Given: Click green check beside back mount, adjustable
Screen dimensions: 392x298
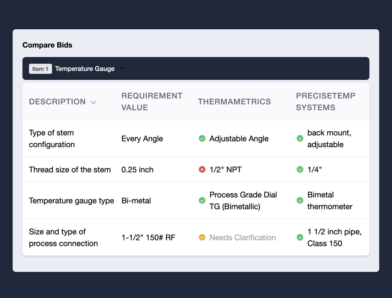Looking at the screenshot, I should (x=300, y=138).
